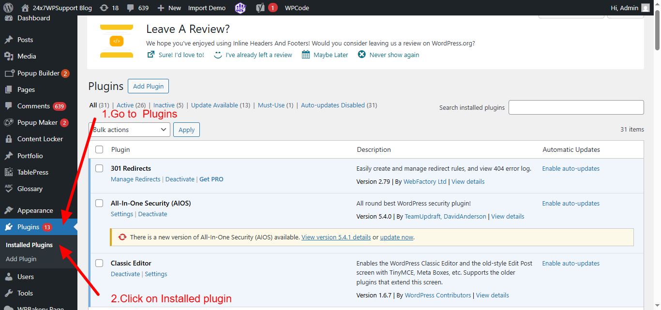This screenshot has height=310, width=661.
Task: Open Settings for All-In-One Security
Action: pos(122,214)
